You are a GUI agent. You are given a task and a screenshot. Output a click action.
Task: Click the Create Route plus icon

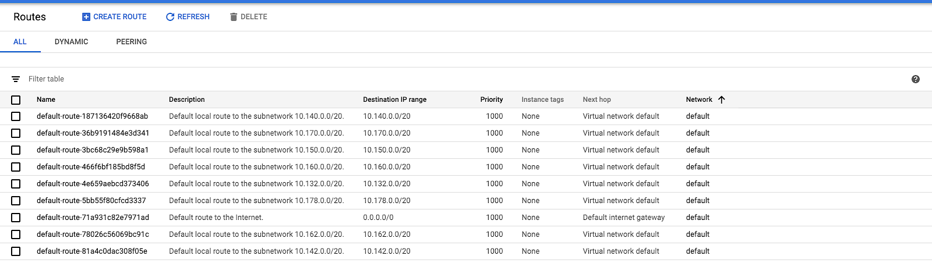[86, 17]
